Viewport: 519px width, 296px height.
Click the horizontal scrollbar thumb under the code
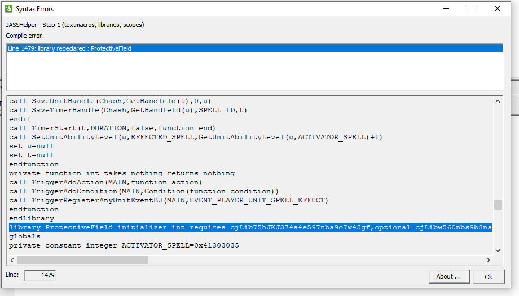point(82,260)
